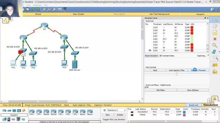Screen dimensions: 220x123
Task: Click the workspace horizontal scroll-right arrow
Action: 140,101
